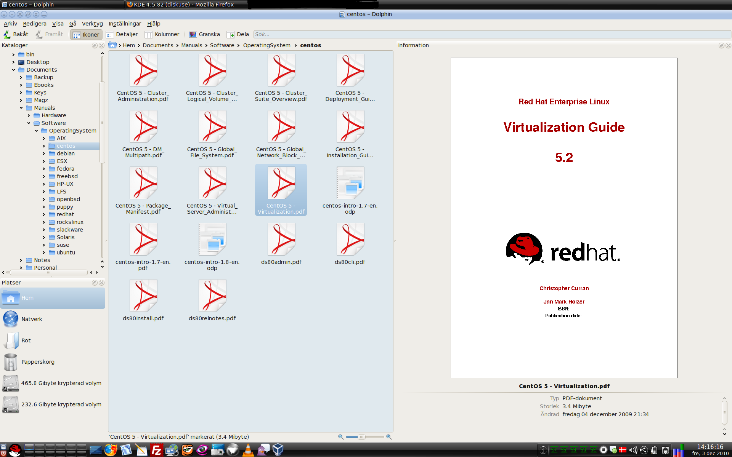Image resolution: width=732 pixels, height=457 pixels.
Task: Open the Verktyg menu
Action: [x=92, y=24]
